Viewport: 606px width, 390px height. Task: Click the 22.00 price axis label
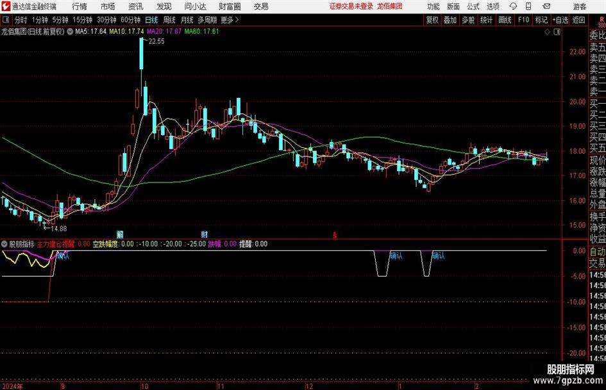pos(577,52)
